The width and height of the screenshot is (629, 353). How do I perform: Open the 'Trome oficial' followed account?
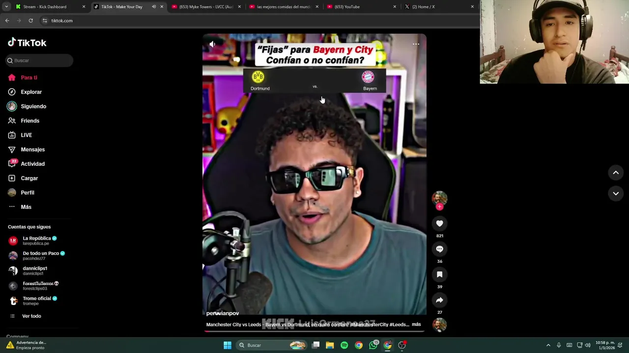[33, 301]
